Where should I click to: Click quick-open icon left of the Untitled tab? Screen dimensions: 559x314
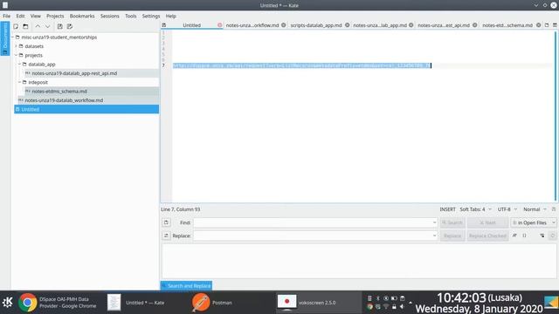pyautogui.click(x=164, y=25)
